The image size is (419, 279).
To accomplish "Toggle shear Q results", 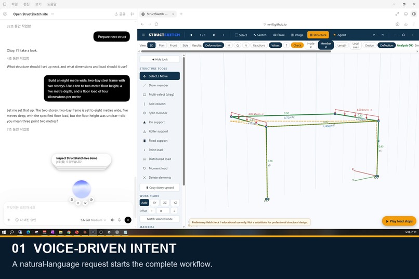I will 237,45.
